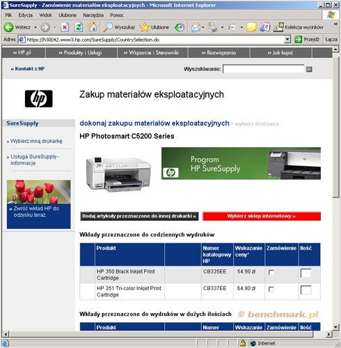Image resolution: width=341 pixels, height=348 pixels.
Task: Click the mail envelope toolbar icon
Action: click(x=196, y=28)
